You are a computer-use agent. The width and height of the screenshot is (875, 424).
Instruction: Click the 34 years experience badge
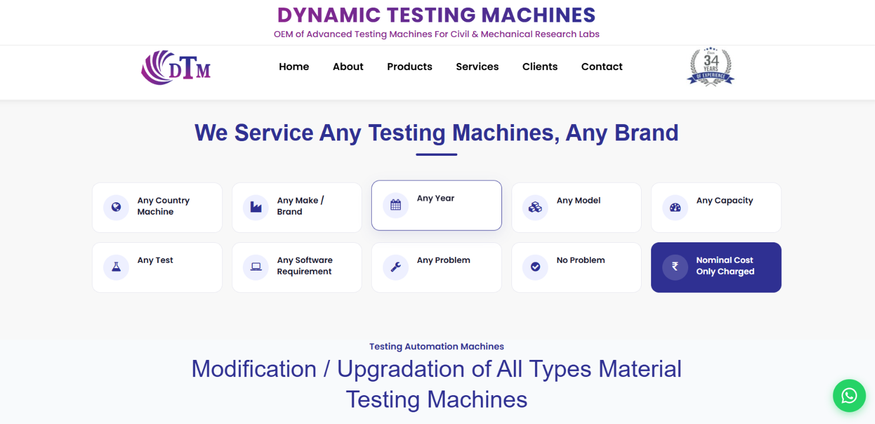(711, 66)
